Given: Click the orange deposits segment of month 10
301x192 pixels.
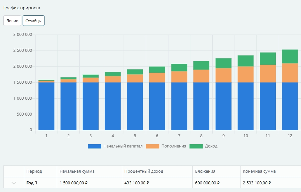Looking at the screenshot, I should [x=246, y=74].
